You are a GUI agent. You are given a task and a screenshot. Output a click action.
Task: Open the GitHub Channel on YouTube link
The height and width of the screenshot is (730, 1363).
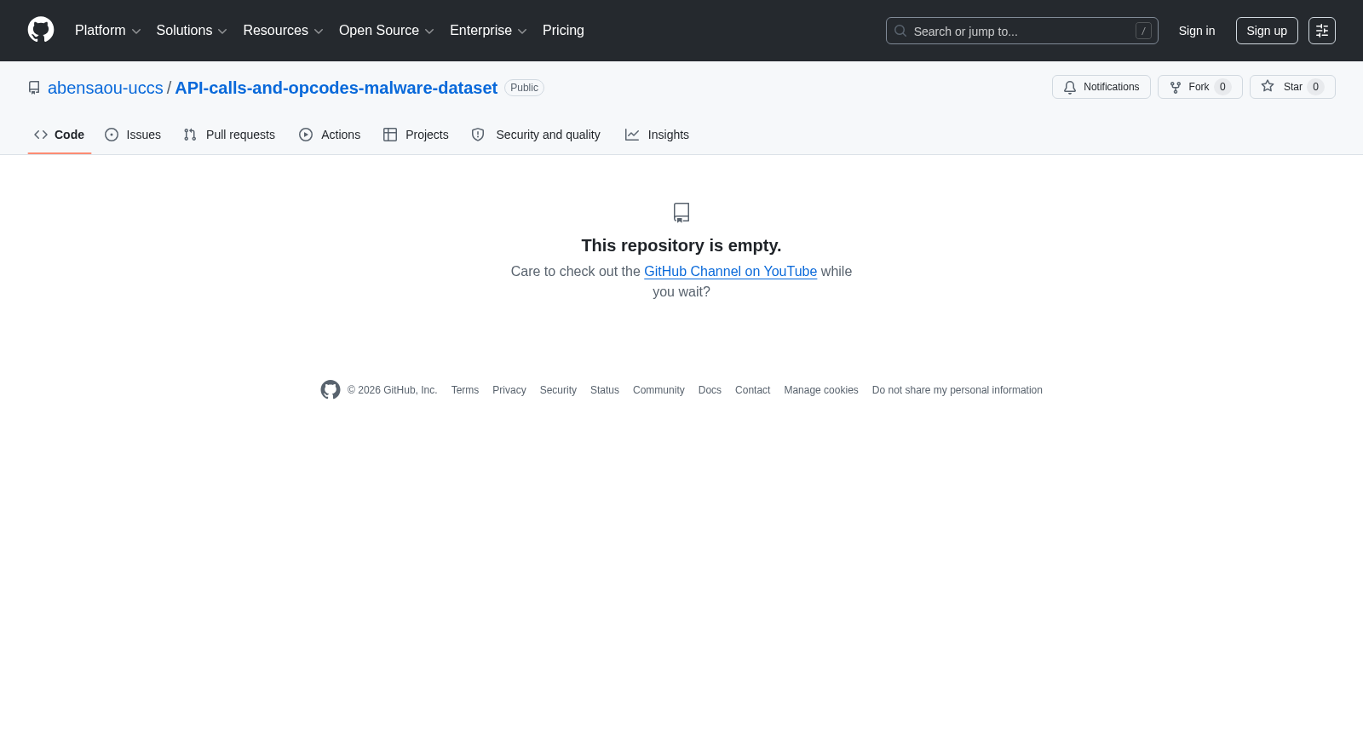tap(730, 271)
